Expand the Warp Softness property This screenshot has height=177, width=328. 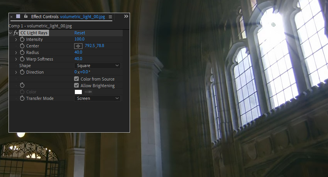[16, 59]
